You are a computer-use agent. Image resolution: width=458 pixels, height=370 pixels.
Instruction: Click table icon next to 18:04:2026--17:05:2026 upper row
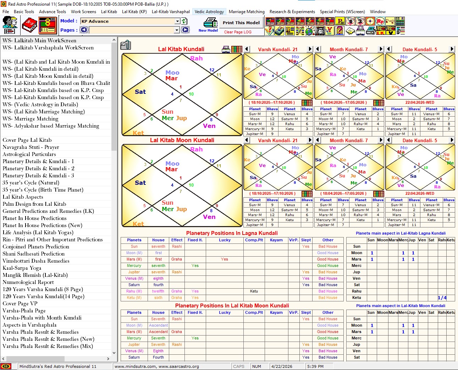click(379, 103)
